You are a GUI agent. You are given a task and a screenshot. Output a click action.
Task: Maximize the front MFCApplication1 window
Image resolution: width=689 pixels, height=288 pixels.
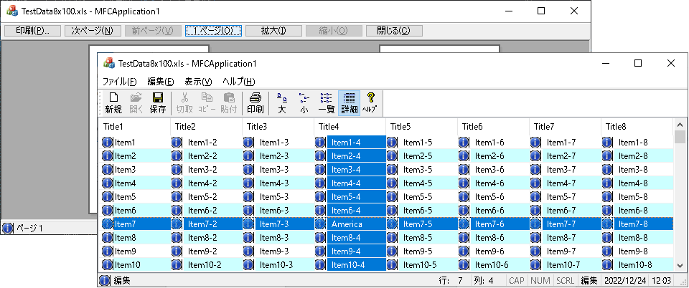[638, 63]
